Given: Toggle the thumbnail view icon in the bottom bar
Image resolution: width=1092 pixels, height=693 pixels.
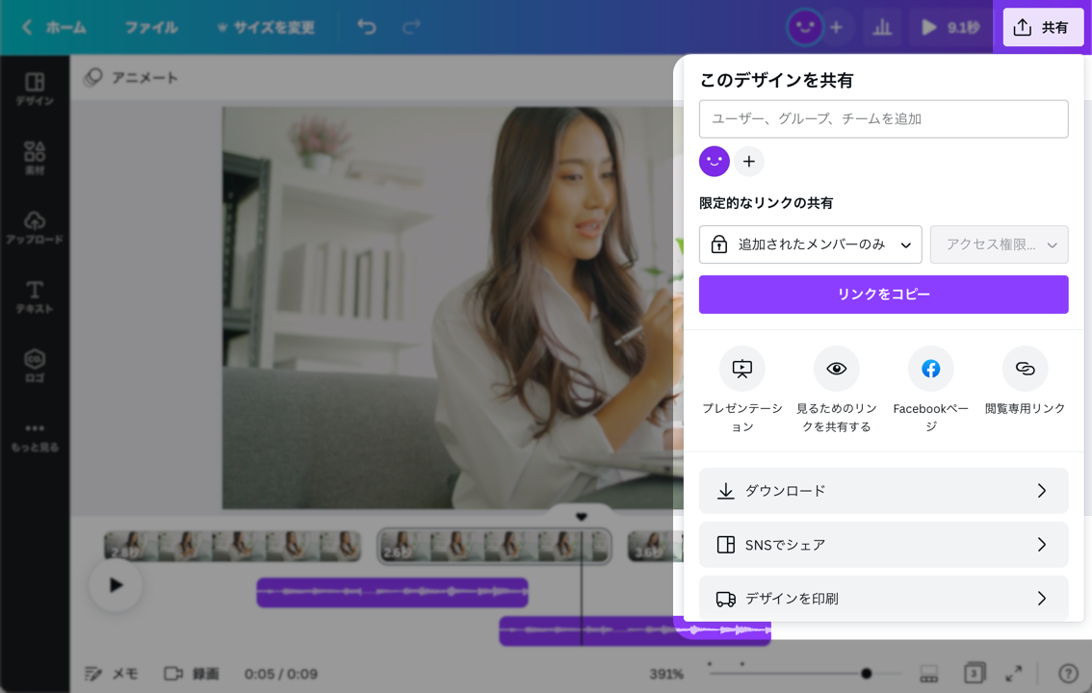Looking at the screenshot, I should 929,674.
